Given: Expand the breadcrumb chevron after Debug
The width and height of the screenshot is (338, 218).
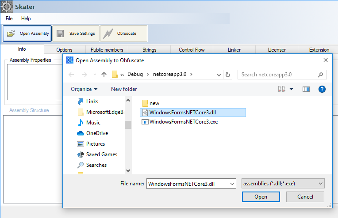Looking at the screenshot, I should coord(148,75).
